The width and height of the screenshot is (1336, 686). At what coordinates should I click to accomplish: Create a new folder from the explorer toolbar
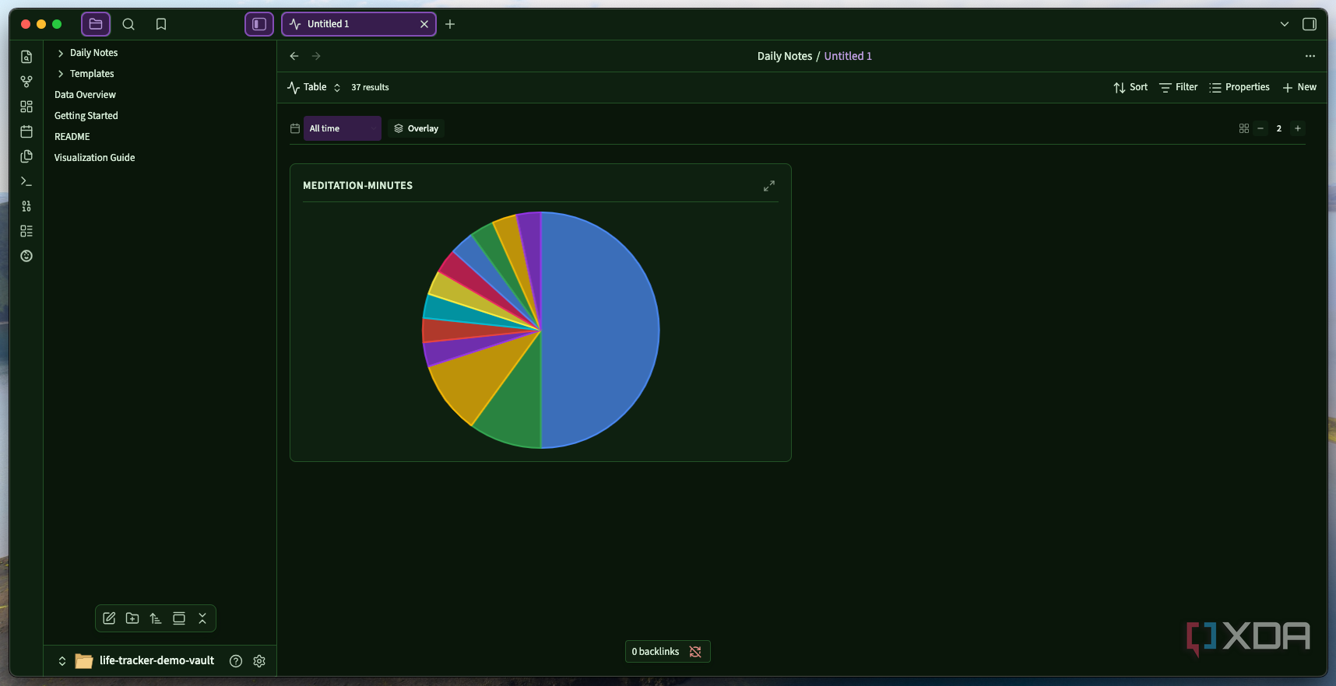(x=132, y=618)
